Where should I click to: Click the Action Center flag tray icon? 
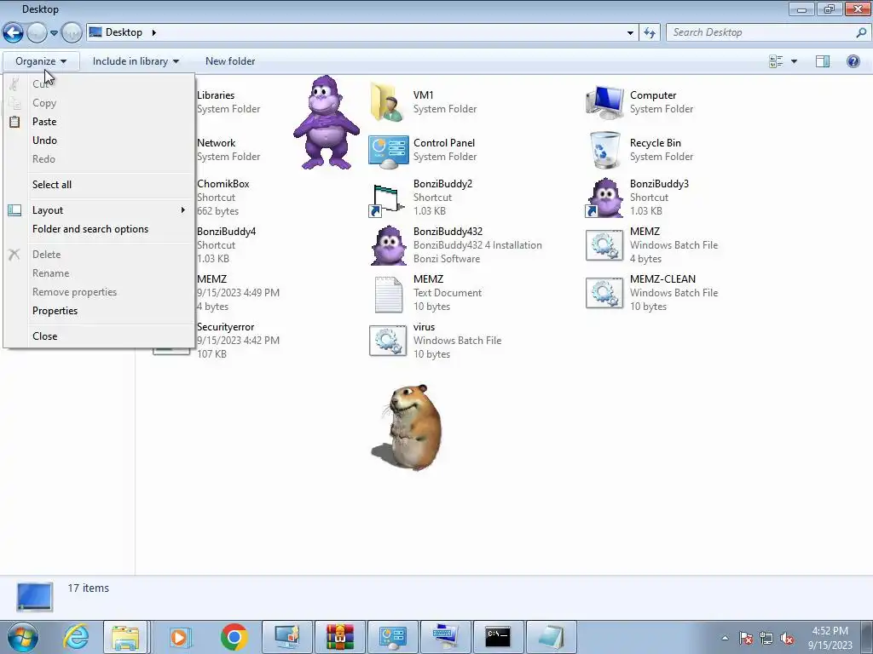point(745,638)
